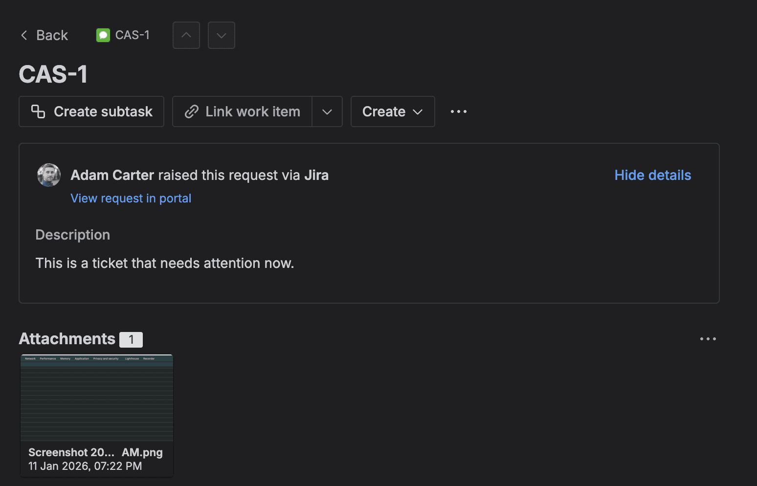Click the attachment count badge showing 1
Image resolution: width=757 pixels, height=486 pixels.
(131, 339)
